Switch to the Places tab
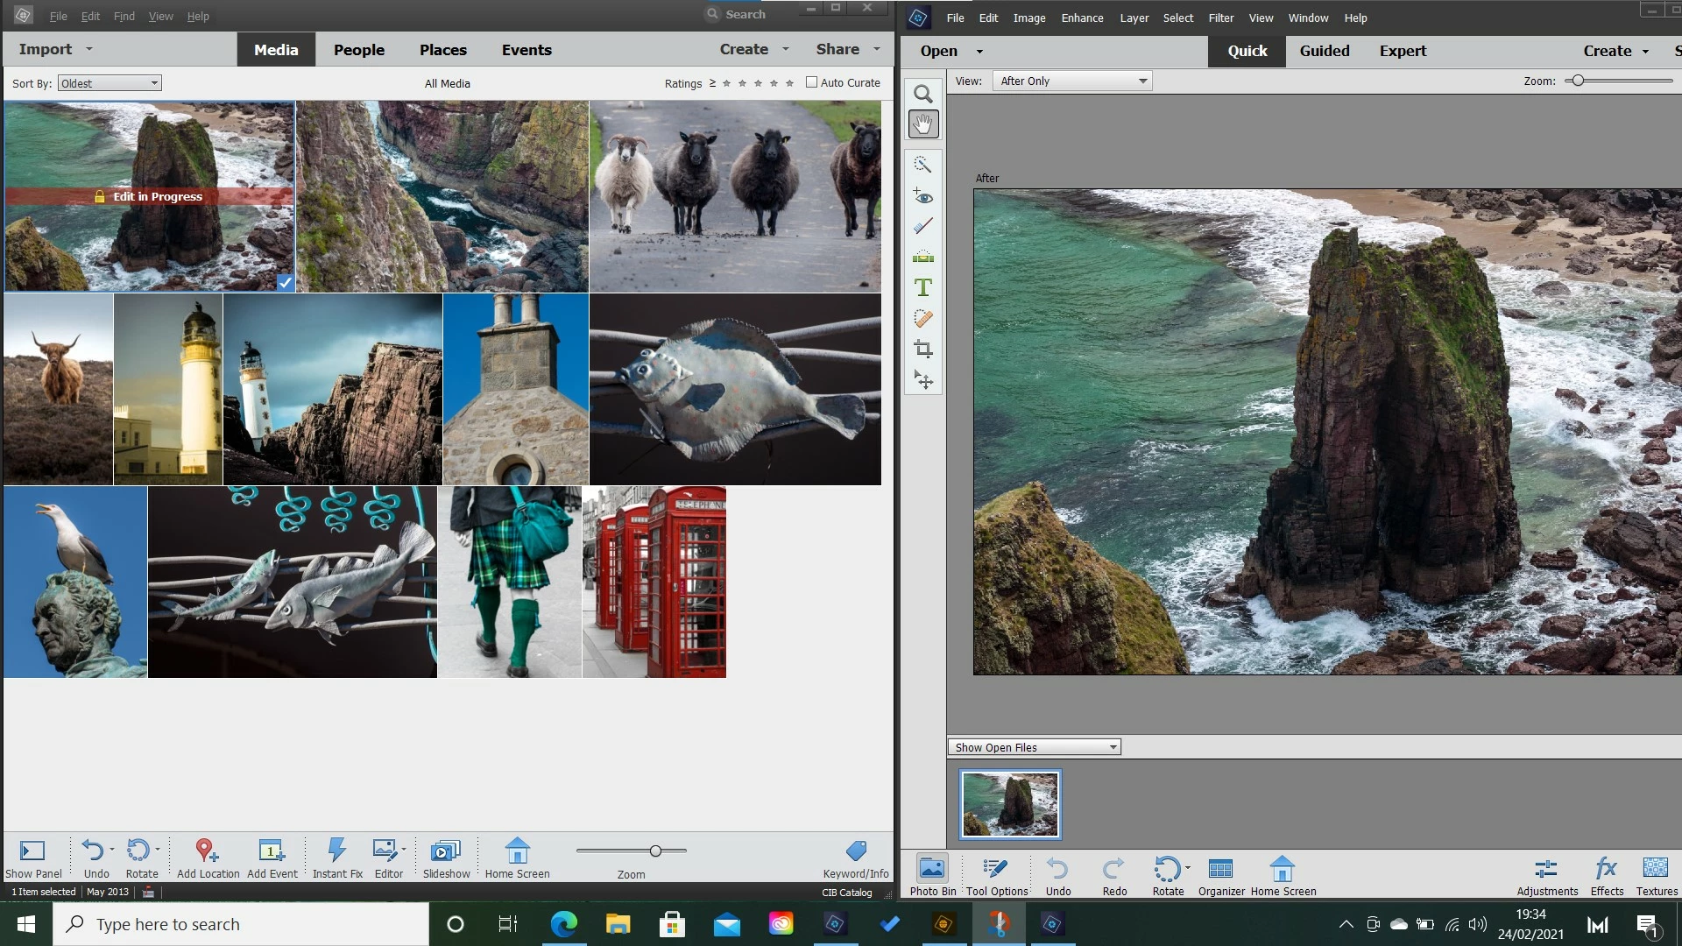The image size is (1682, 946). pyautogui.click(x=442, y=50)
